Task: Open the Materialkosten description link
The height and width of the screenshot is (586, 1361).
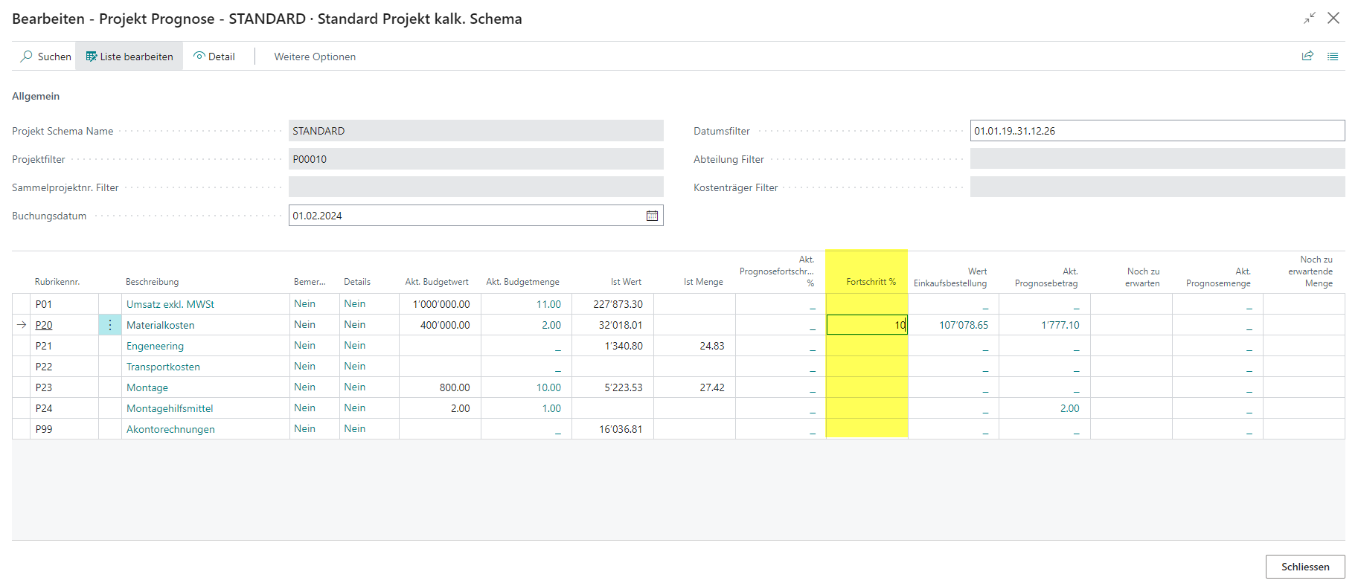Action: (x=160, y=325)
